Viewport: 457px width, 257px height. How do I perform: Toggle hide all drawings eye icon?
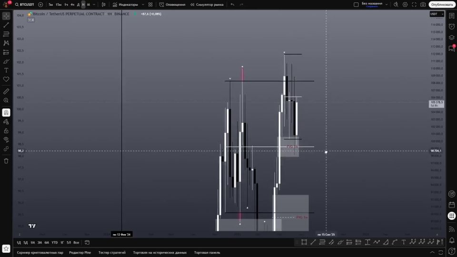pos(6,139)
